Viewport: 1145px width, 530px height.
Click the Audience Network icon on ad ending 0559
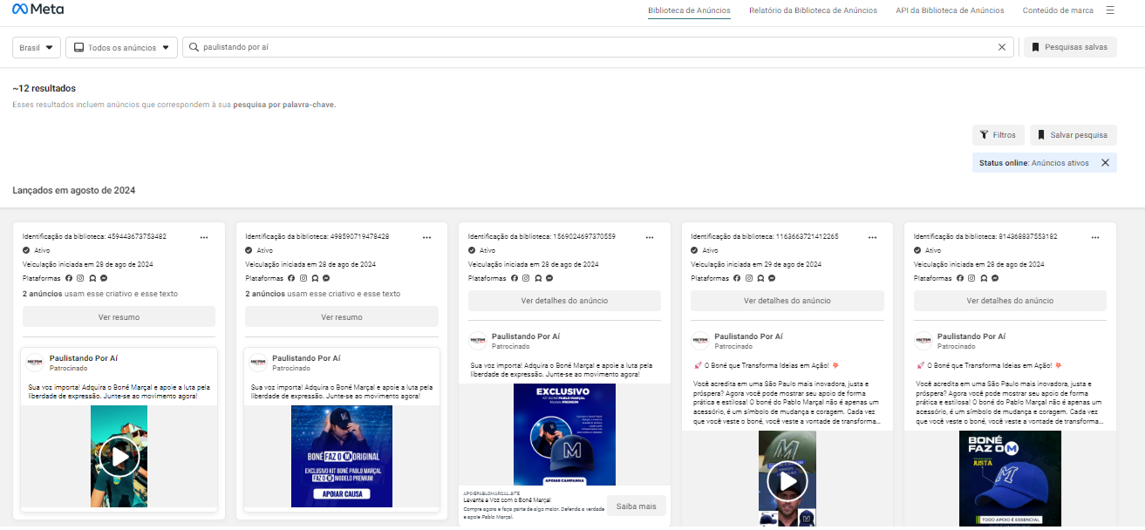pos(538,278)
